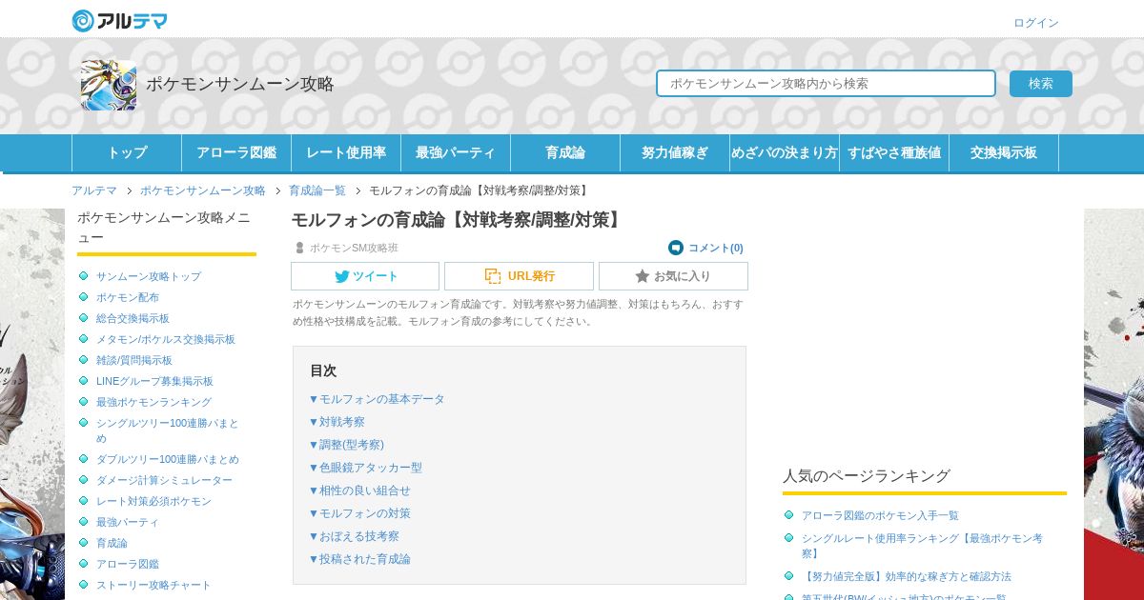Open 雑談/質問掲示板 sidebar link
The image size is (1144, 600).
(134, 360)
